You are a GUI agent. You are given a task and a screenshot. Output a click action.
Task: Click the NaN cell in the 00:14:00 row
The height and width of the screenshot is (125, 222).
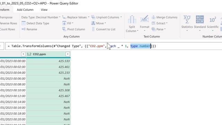click(48, 102)
